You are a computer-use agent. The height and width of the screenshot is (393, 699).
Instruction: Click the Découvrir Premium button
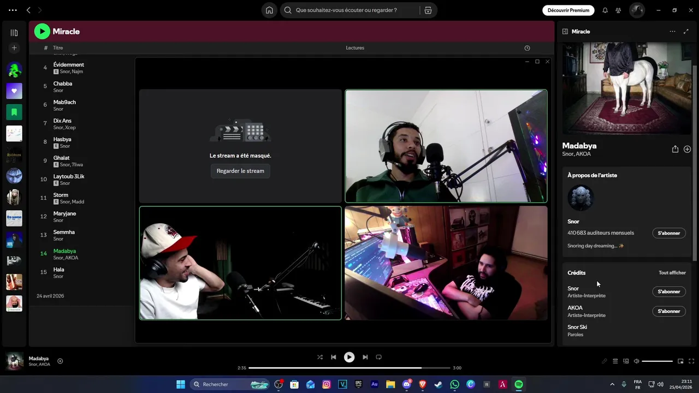pos(568,10)
